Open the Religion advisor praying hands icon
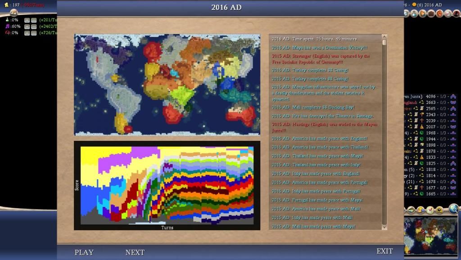 point(422,13)
